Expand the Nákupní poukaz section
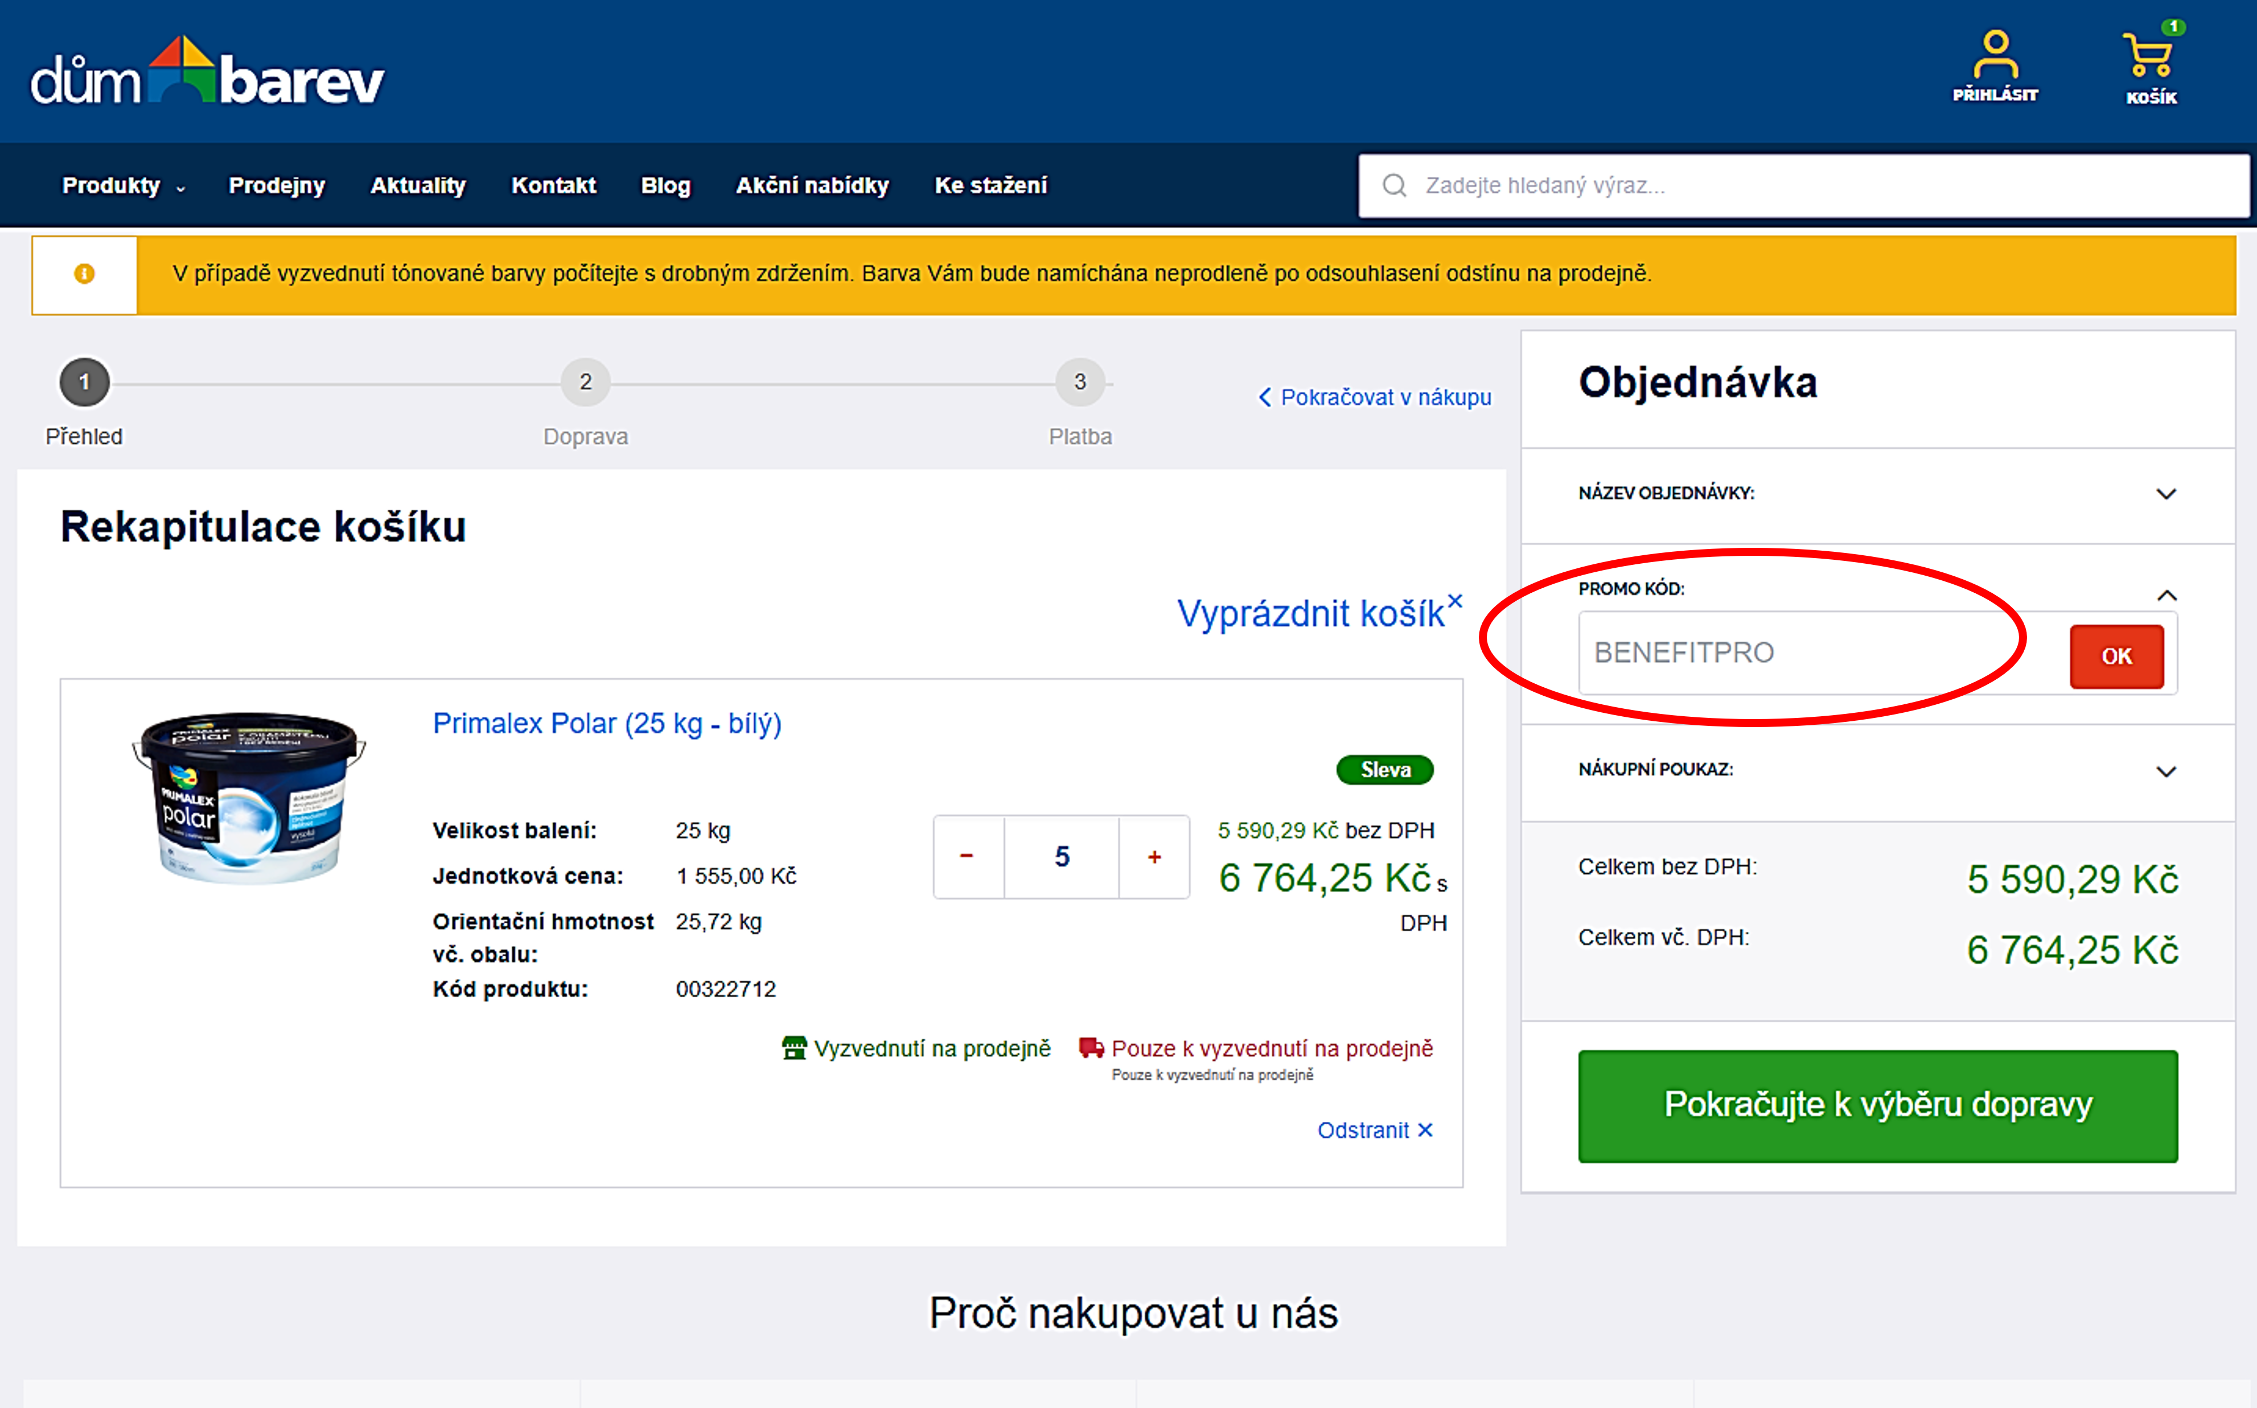2257x1408 pixels. [2166, 771]
